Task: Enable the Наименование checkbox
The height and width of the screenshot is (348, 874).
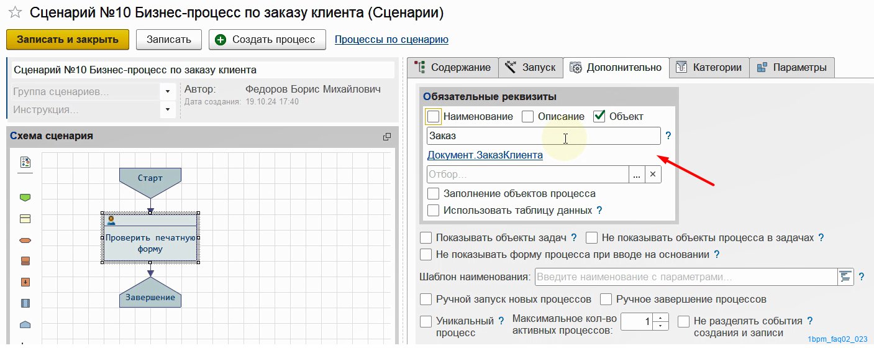Action: [434, 116]
